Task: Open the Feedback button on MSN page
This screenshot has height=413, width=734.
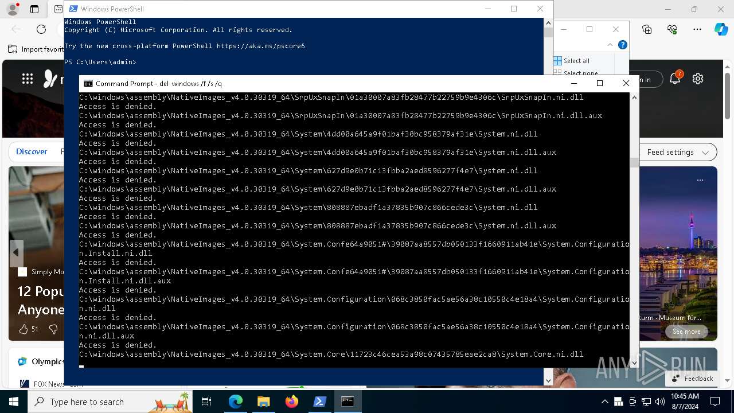Action: click(692, 379)
